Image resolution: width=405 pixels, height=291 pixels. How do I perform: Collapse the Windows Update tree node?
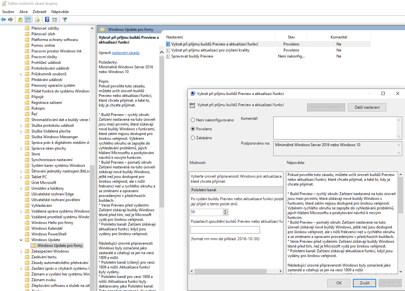tap(21, 240)
